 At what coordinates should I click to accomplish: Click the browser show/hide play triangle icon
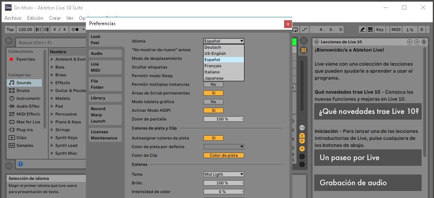tap(9, 41)
